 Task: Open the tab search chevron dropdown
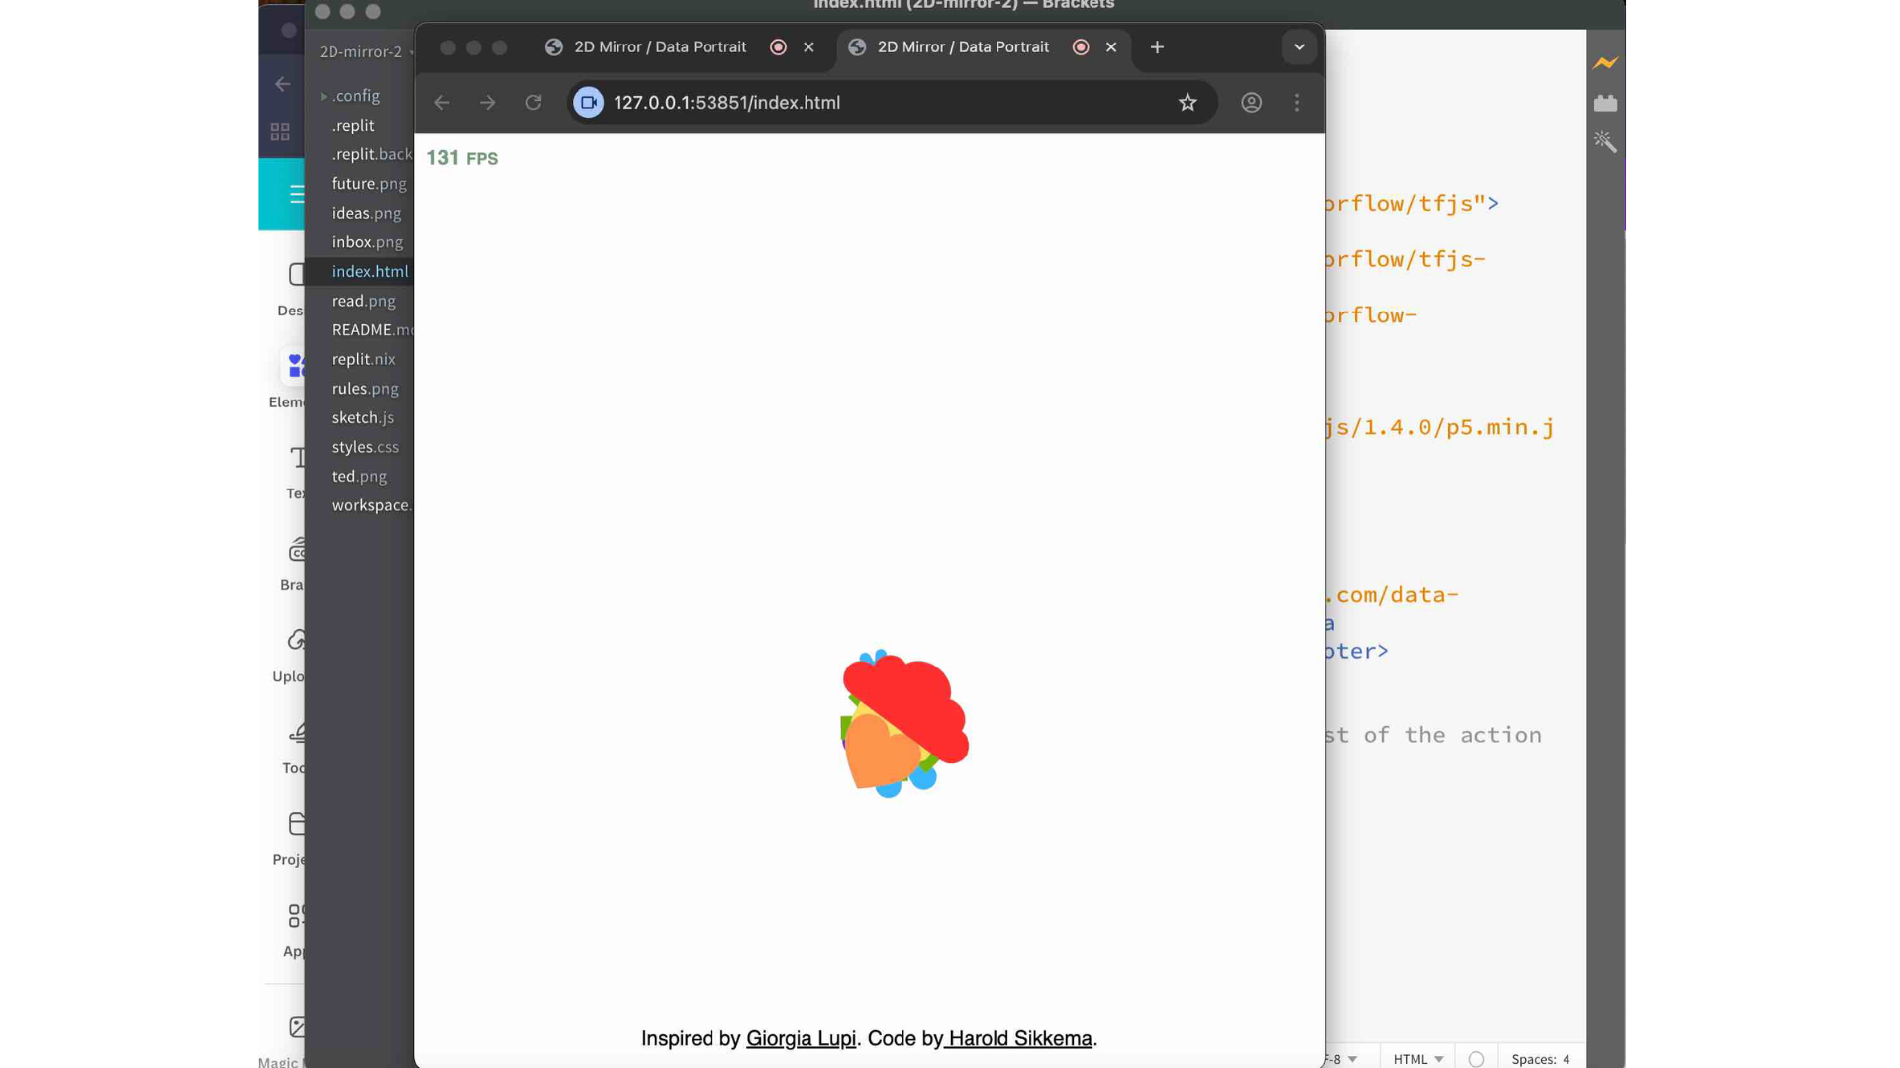pos(1299,46)
